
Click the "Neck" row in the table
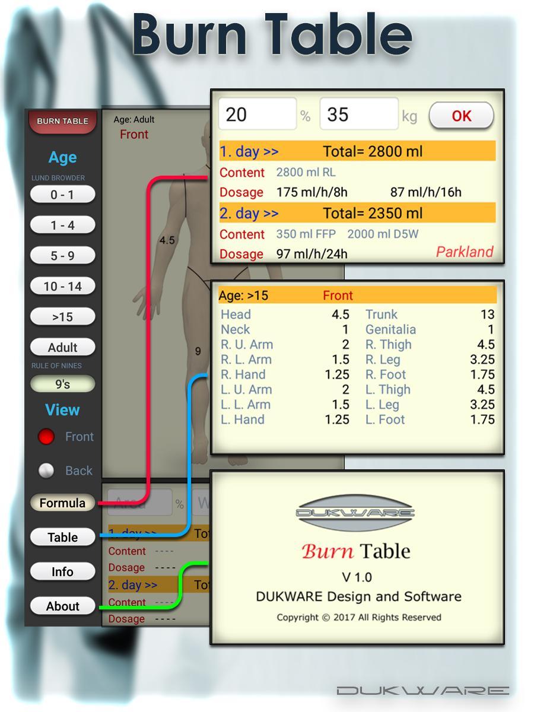pos(285,329)
